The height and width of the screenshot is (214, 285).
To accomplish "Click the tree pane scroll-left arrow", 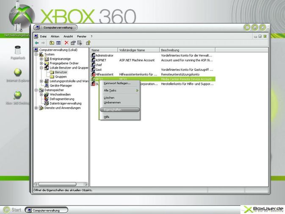I will (x=36, y=184).
